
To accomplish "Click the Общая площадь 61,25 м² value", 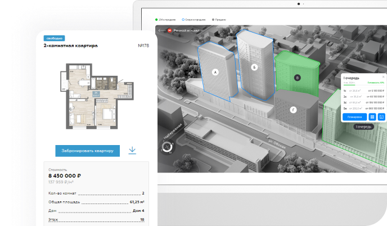I will click(x=137, y=202).
